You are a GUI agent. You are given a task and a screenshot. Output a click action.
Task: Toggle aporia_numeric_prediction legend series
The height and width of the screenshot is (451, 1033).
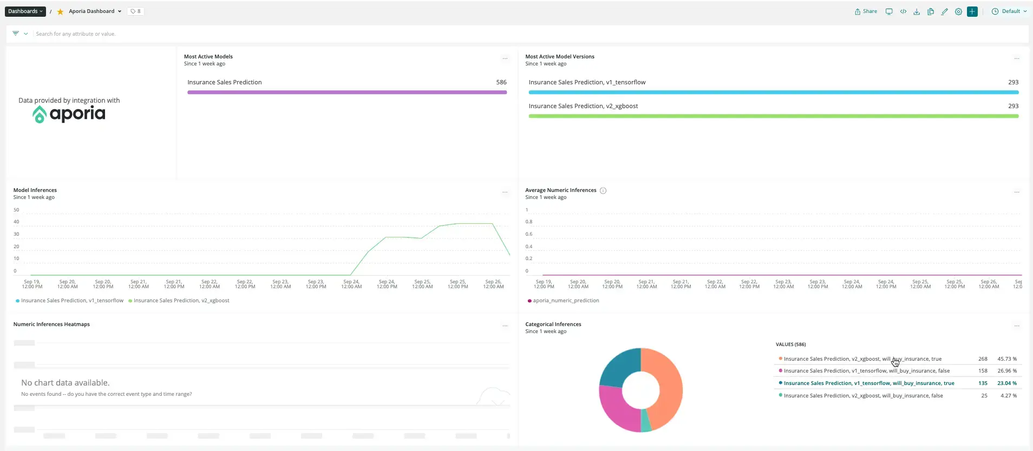click(563, 301)
